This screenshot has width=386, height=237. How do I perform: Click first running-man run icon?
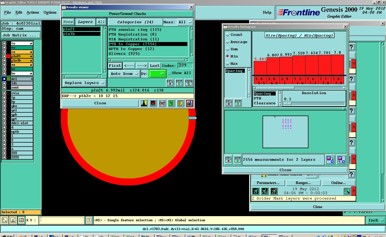pos(256,191)
